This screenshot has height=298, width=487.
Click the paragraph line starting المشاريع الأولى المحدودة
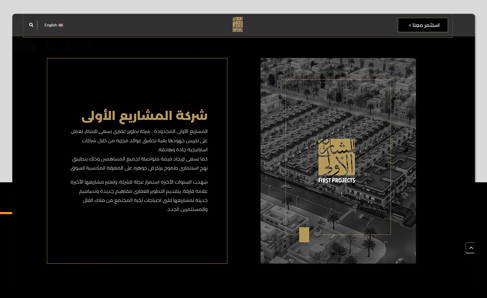pos(139,131)
